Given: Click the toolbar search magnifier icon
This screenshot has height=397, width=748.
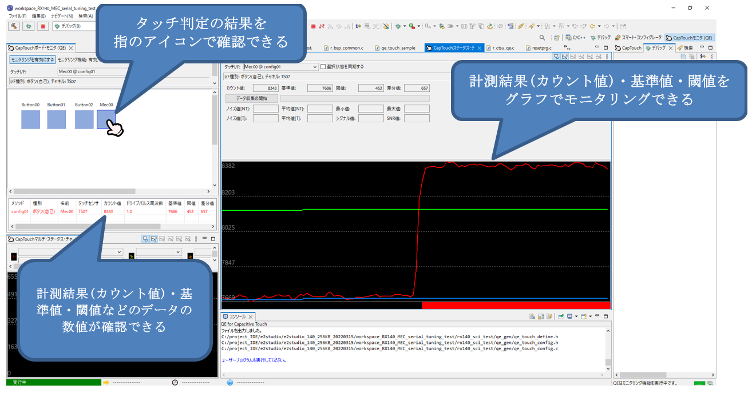Looking at the screenshot, I should click(542, 37).
